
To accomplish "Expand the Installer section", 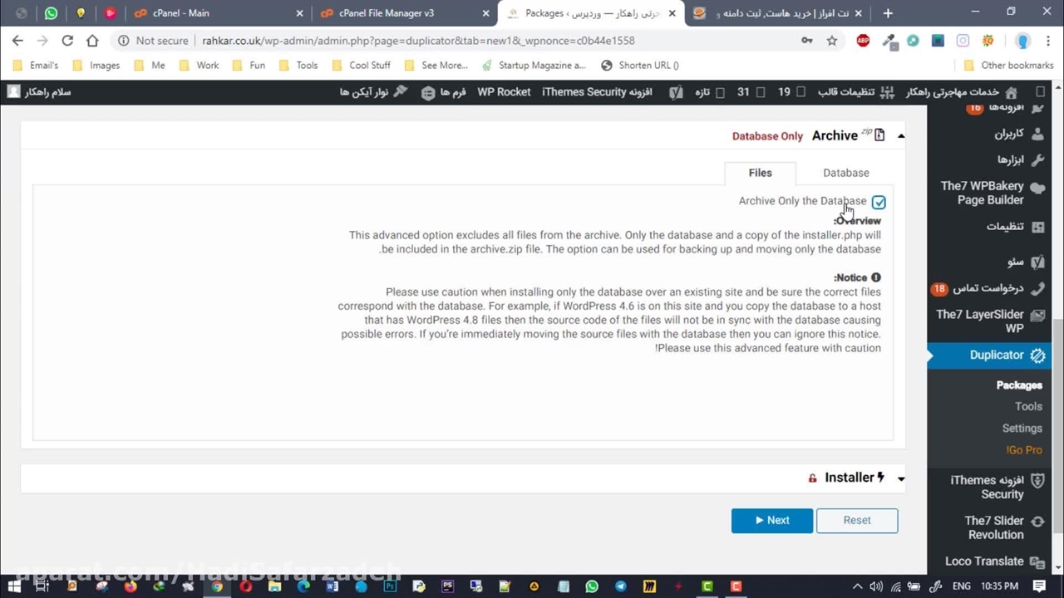I will click(x=901, y=478).
